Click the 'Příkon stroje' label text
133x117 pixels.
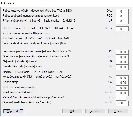11,82
